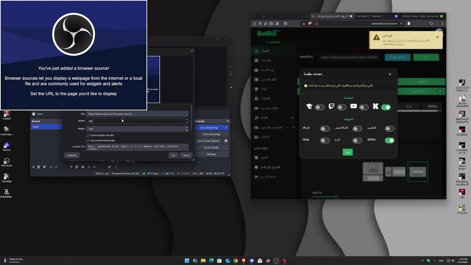Click the green button in the BotRix settings dialog

[347, 152]
